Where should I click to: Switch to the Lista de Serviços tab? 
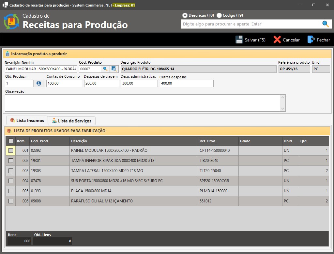point(72,120)
